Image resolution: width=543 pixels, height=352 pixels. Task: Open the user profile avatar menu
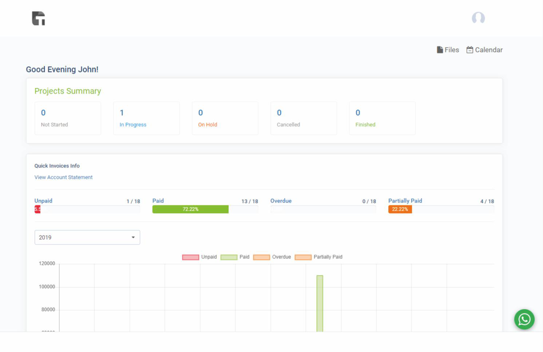click(x=478, y=18)
